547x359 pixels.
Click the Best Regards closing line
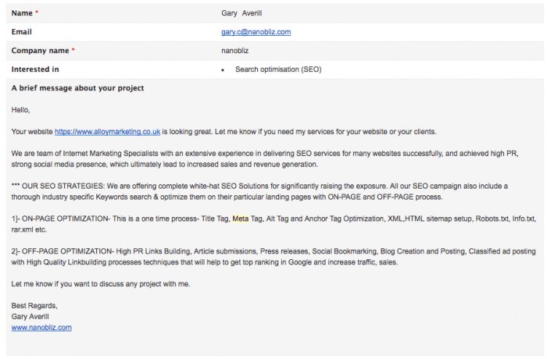[34, 306]
